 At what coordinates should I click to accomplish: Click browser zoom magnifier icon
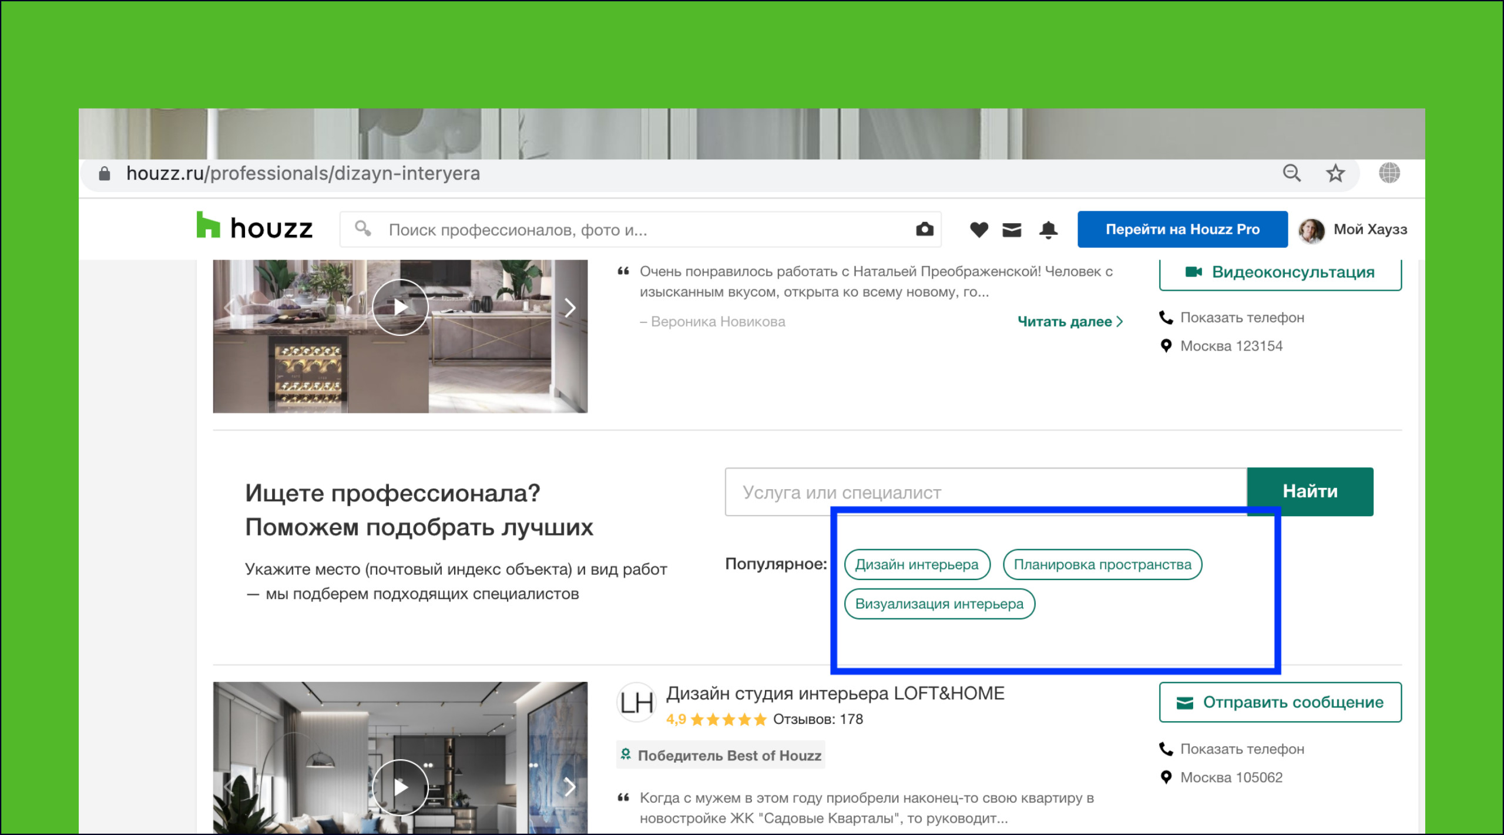(x=1291, y=173)
